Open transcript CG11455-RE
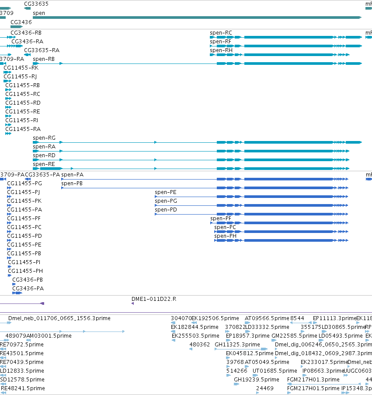 (x=23, y=111)
